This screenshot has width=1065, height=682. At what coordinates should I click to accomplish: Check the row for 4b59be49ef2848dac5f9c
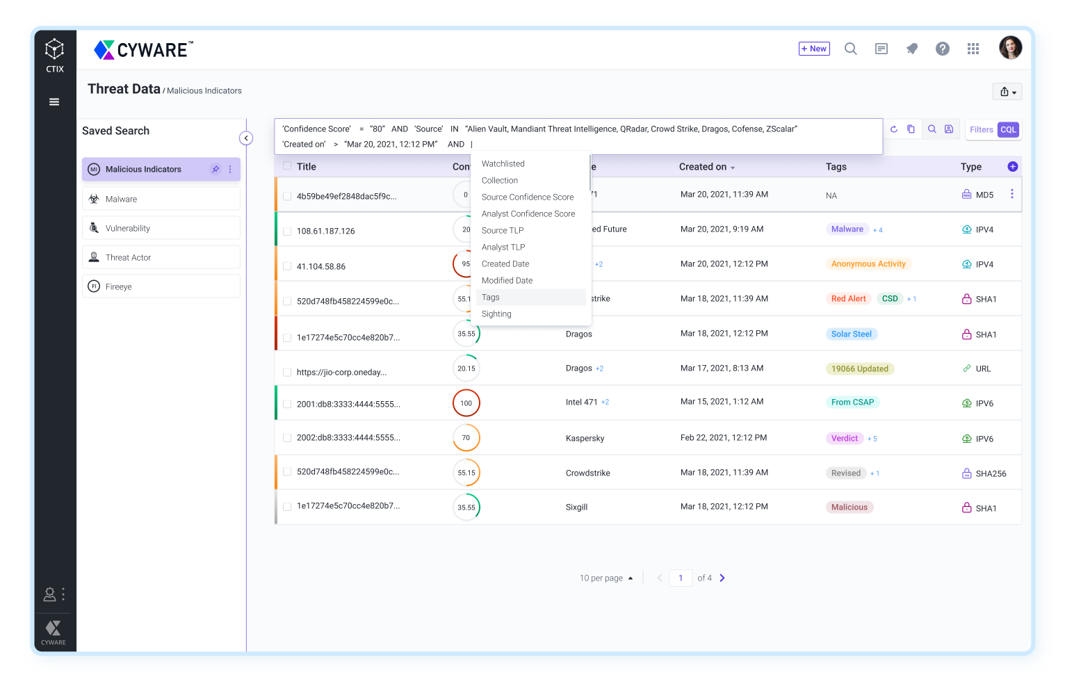(x=287, y=197)
